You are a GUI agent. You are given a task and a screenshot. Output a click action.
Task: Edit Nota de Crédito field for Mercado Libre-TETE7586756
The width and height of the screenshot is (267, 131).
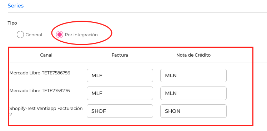193,75
